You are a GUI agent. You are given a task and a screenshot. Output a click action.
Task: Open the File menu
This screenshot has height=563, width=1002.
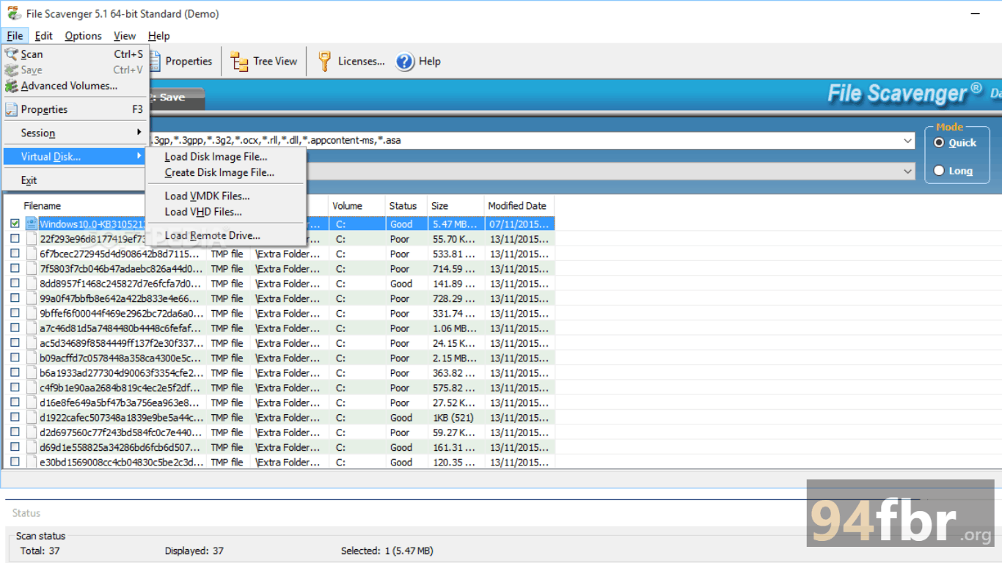point(15,35)
